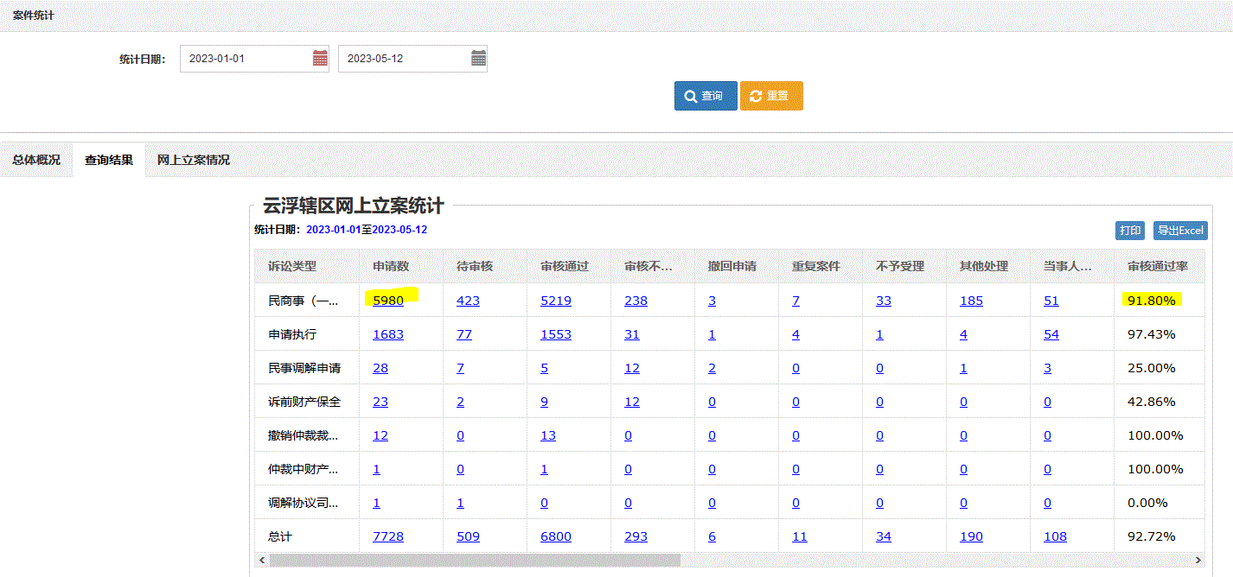Screen dimensions: 1233x577
Task: Open the 13 approved link
Action: pos(548,435)
